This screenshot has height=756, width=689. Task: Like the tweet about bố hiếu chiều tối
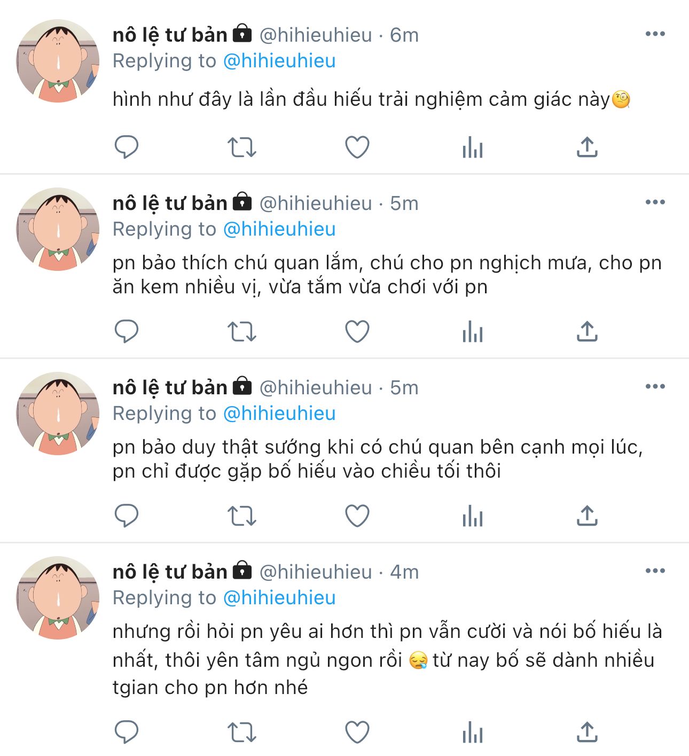[x=357, y=516]
